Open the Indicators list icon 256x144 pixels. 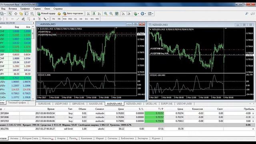pos(135,14)
